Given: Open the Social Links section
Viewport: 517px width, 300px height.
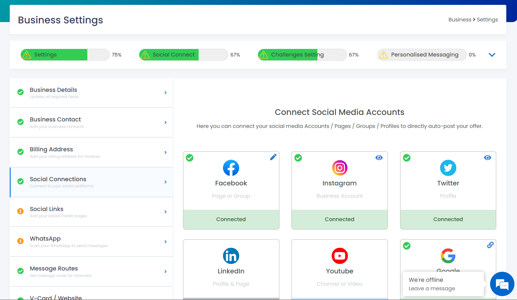Looking at the screenshot, I should tap(92, 212).
